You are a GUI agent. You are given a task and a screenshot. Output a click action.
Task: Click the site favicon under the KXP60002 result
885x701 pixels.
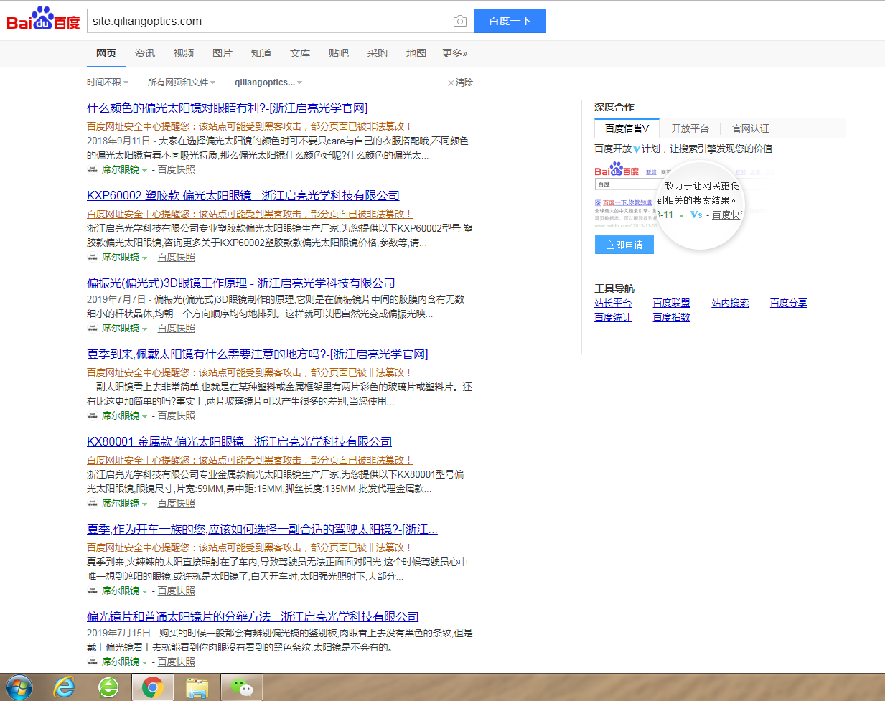point(93,258)
